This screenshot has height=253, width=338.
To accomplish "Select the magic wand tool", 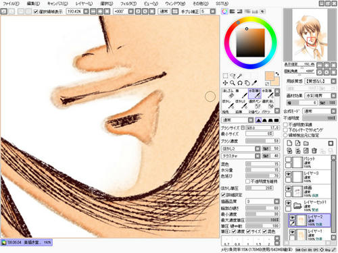I will pyautogui.click(x=240, y=76).
